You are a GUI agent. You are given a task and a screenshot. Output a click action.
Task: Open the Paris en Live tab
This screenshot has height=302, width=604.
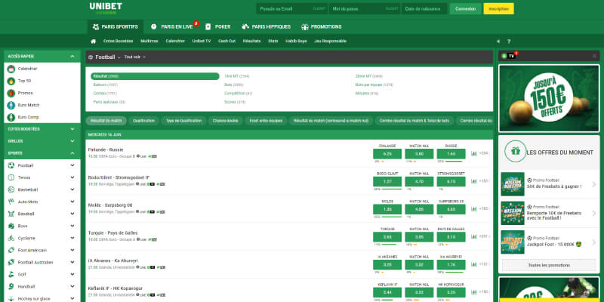coord(172,27)
